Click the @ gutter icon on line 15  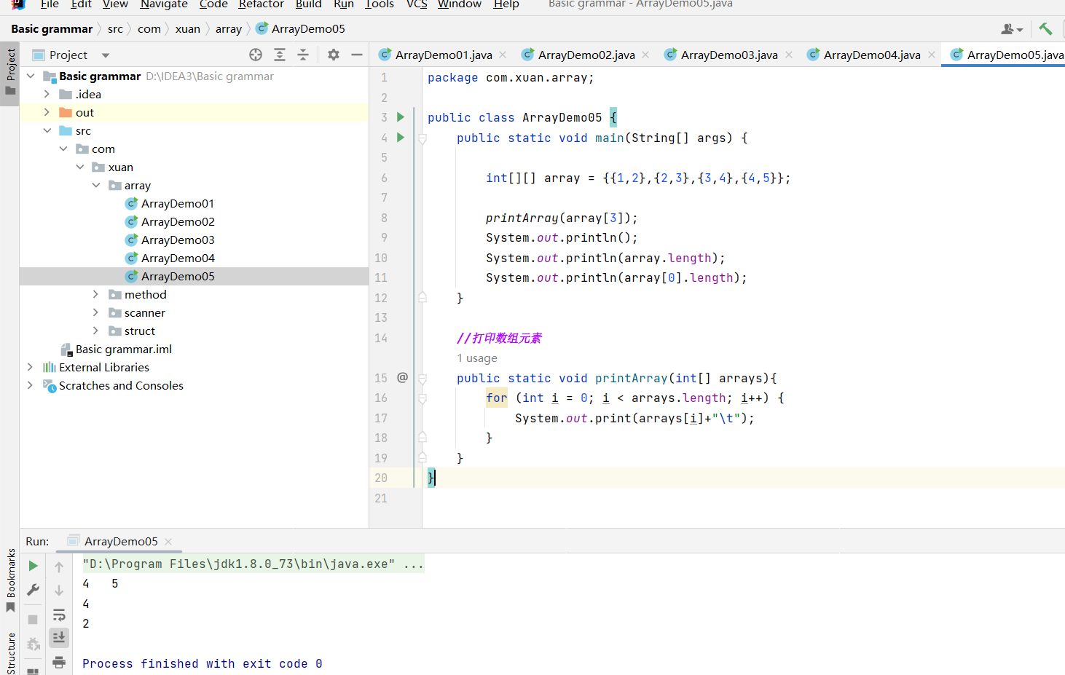click(x=402, y=377)
